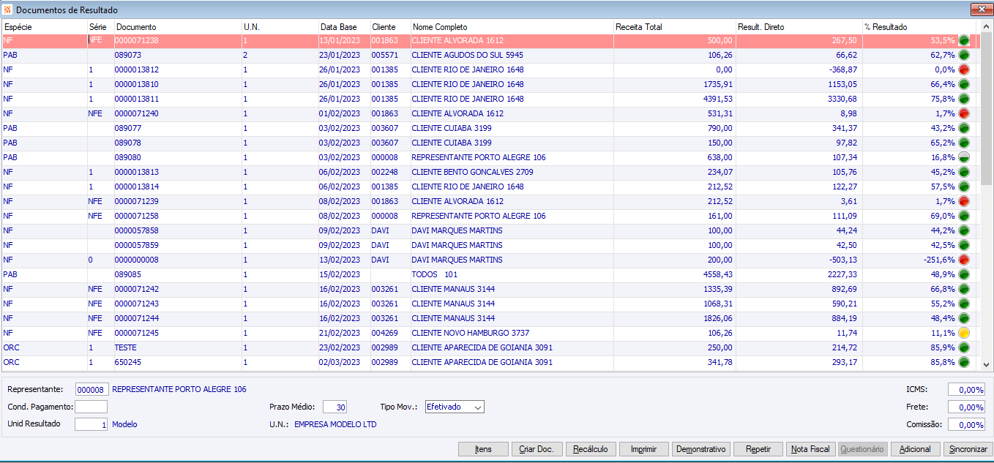Click the 4391,53 receita total value
The height and width of the screenshot is (463, 994).
[718, 99]
